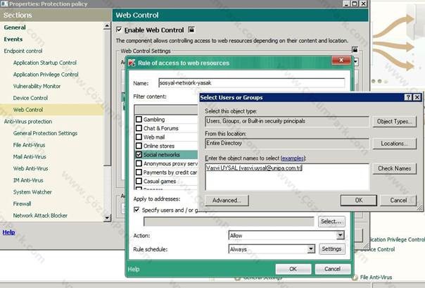Open General section
The width and height of the screenshot is (425, 288).
[15, 27]
